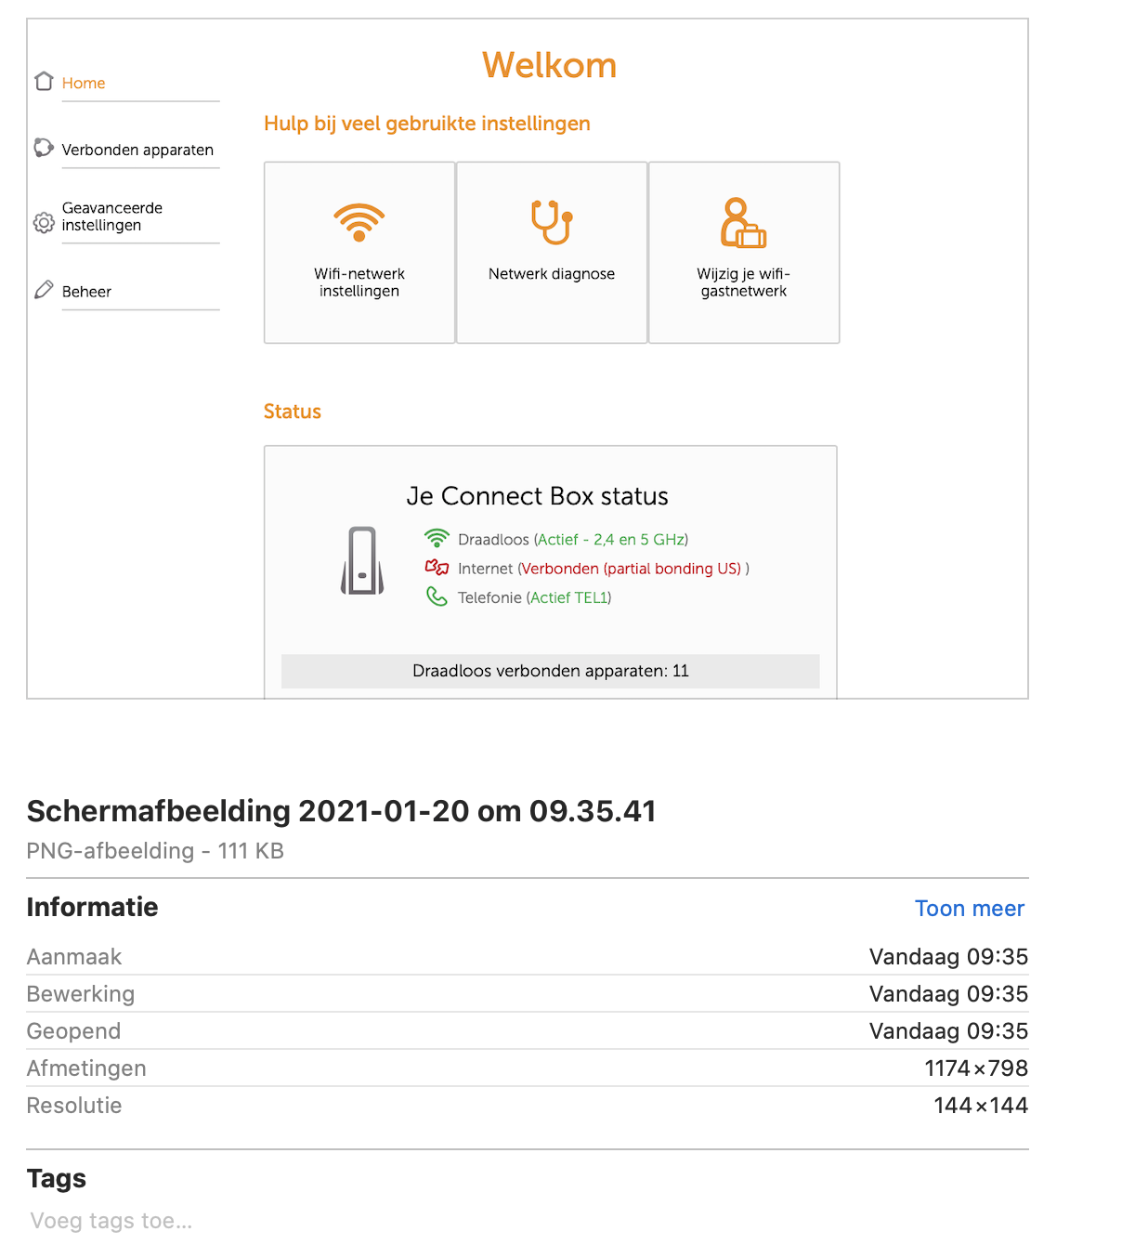Click the pencil icon next to Beheer
Viewport: 1135px width, 1258px height.
click(x=44, y=290)
